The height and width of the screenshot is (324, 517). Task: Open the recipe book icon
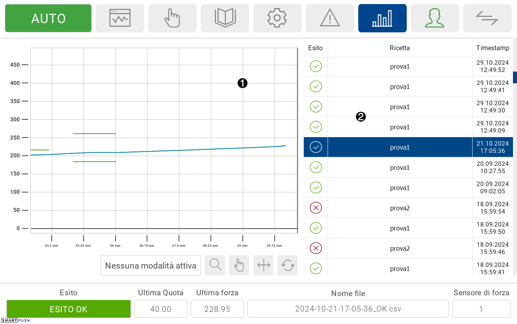[225, 18]
